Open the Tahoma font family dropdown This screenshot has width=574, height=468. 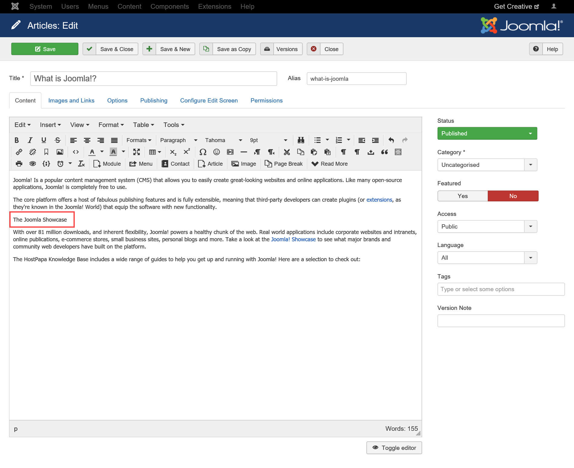pyautogui.click(x=224, y=140)
